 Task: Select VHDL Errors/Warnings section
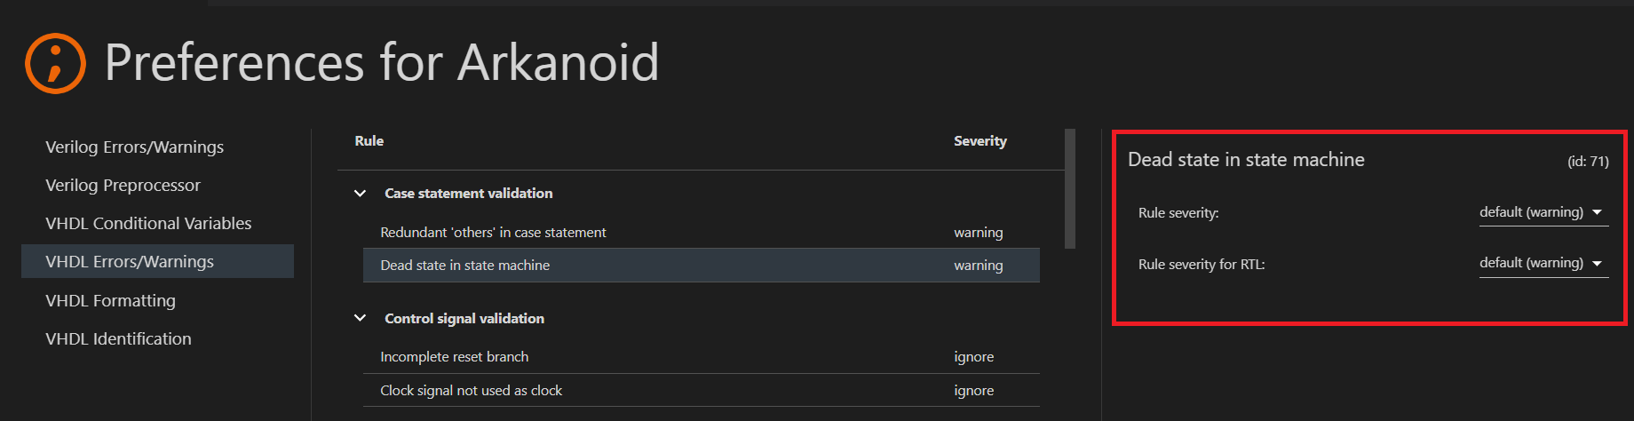click(130, 262)
